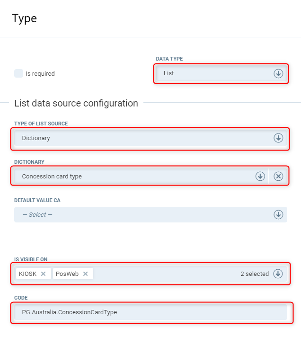Focus the Code input field
The width and height of the screenshot is (301, 354).
150,312
